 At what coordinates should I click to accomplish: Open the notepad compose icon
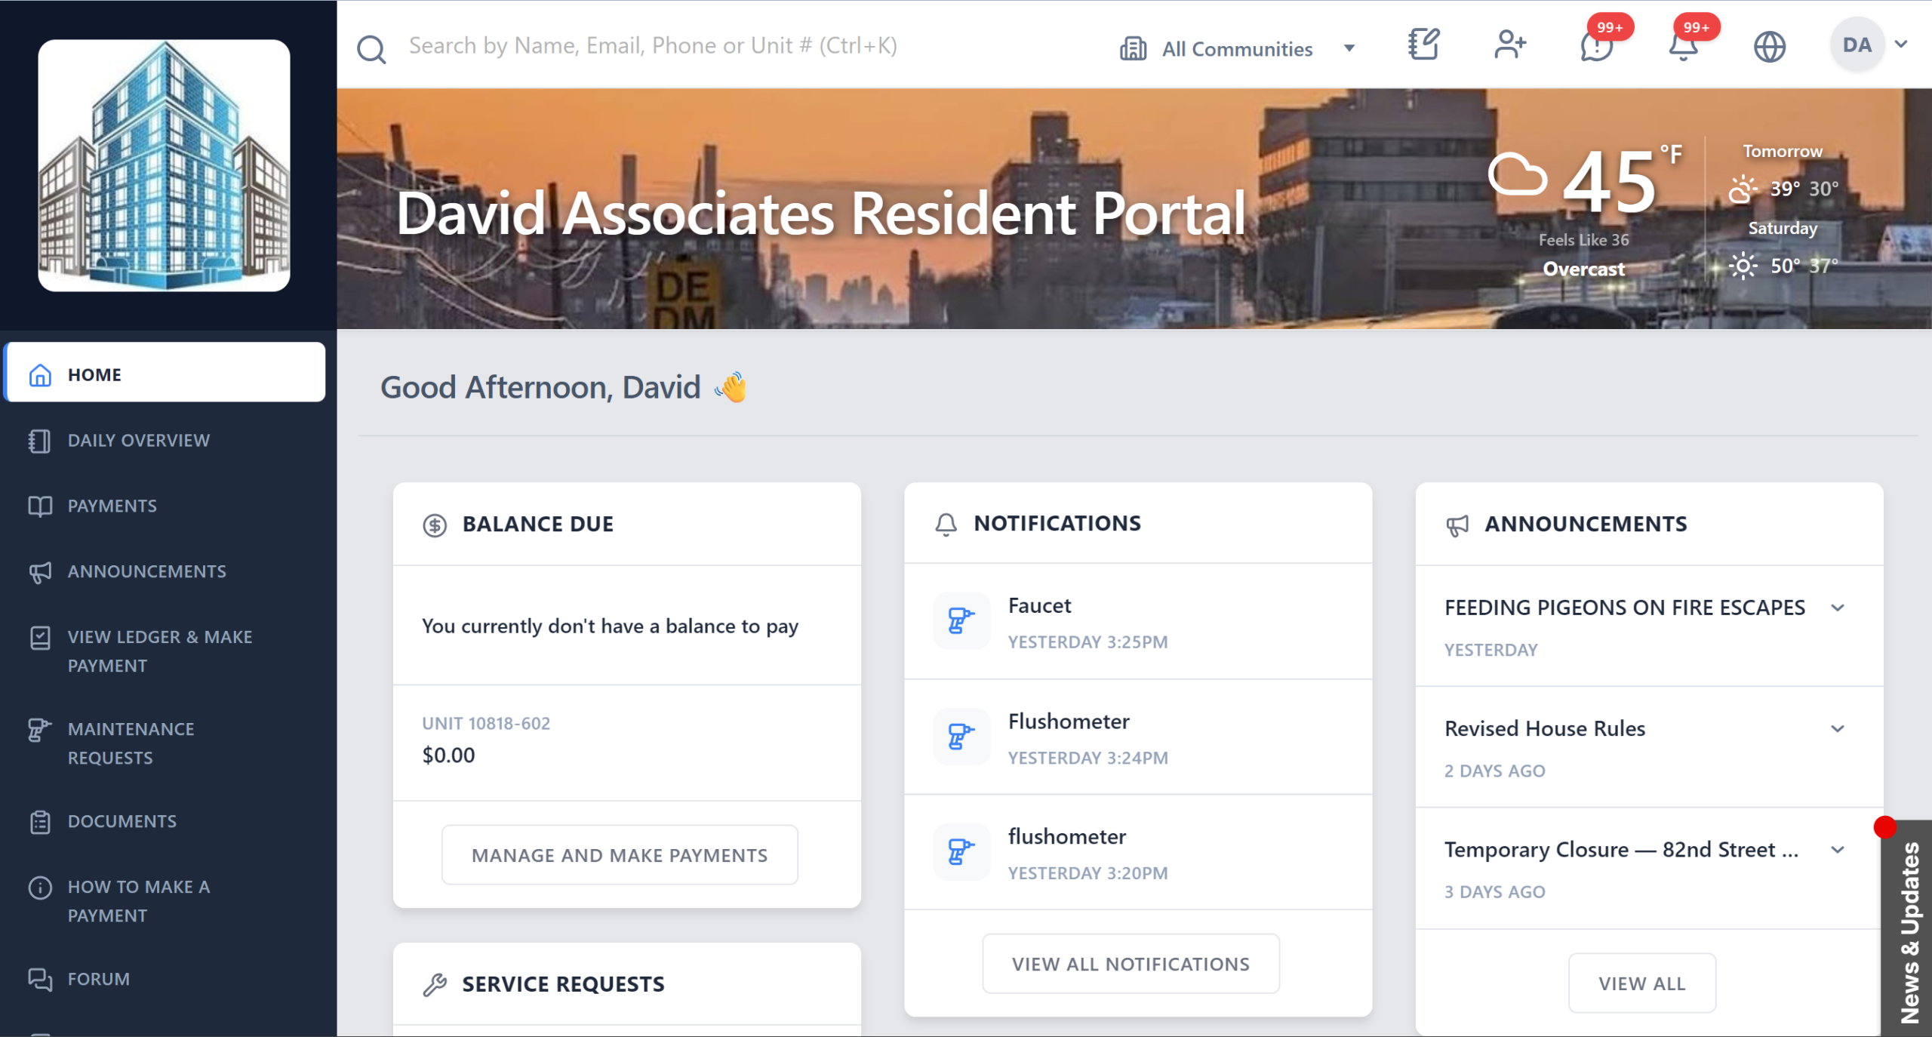coord(1423,45)
